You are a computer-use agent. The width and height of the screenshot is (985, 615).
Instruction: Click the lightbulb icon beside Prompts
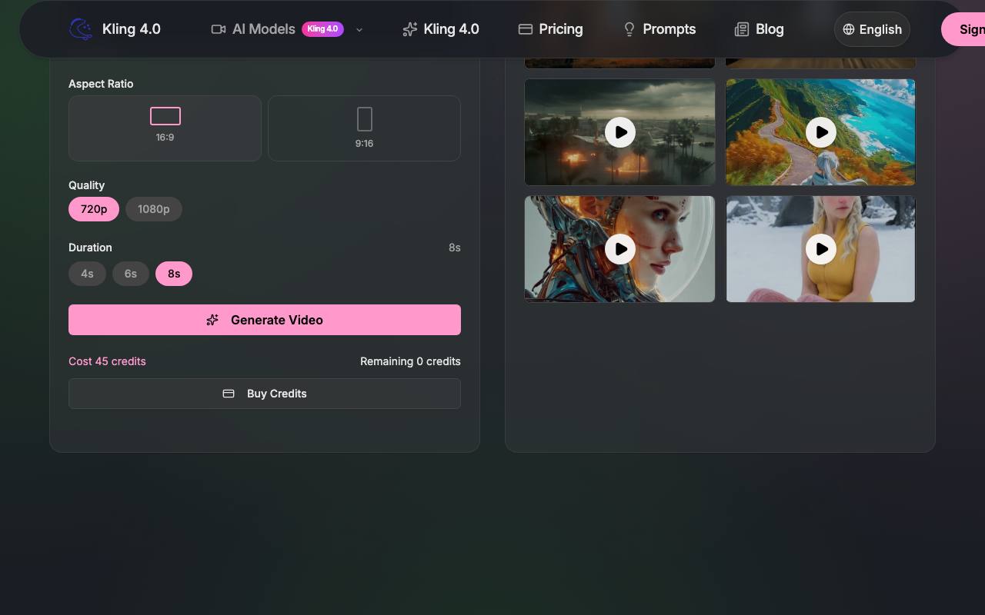point(629,29)
